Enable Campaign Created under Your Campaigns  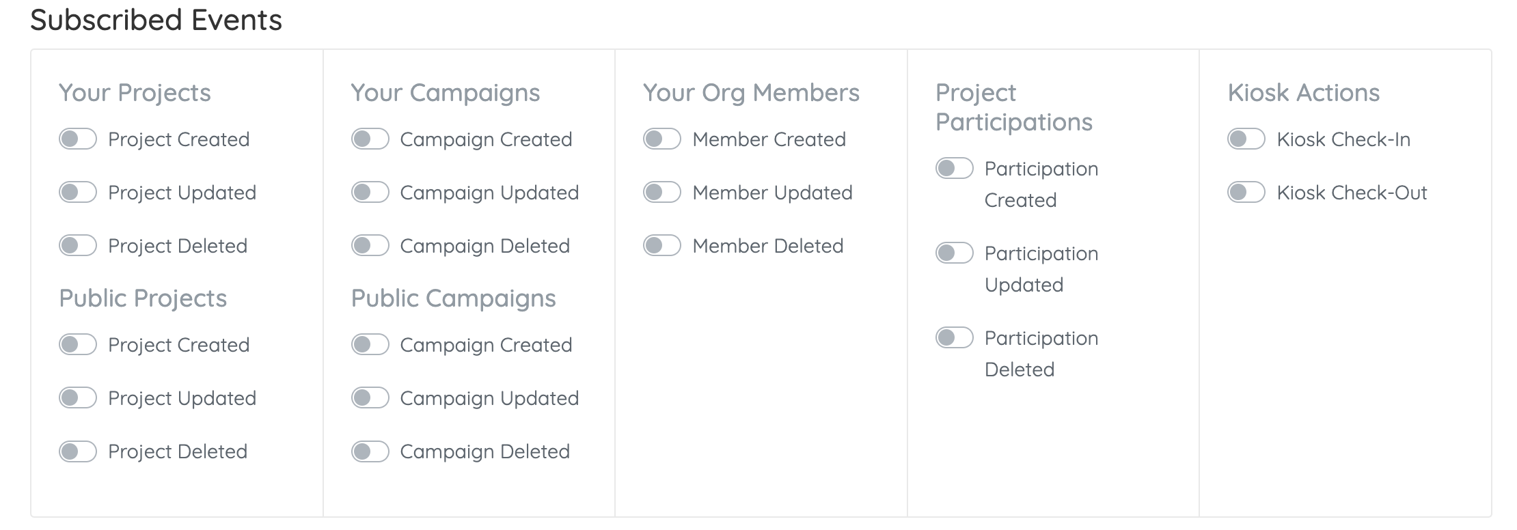pos(370,139)
